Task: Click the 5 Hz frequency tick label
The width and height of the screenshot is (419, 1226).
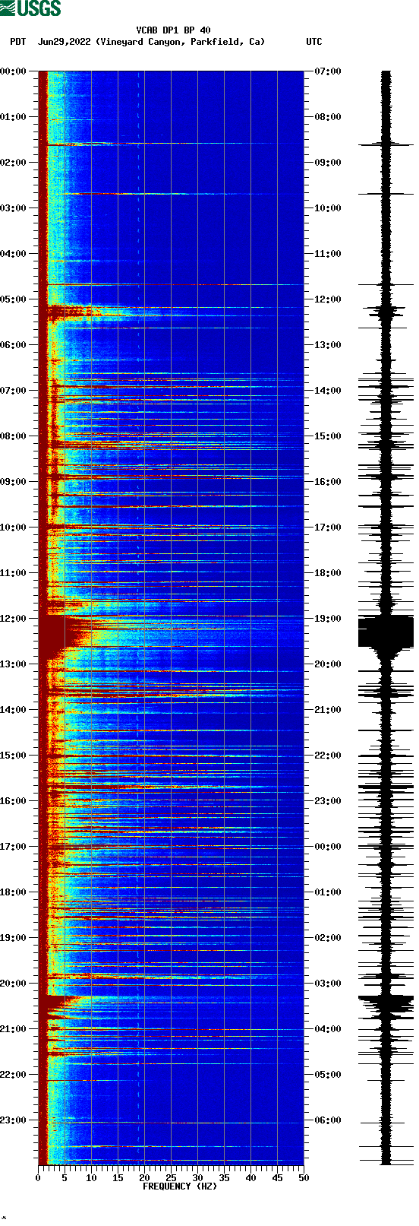Action: tap(65, 1178)
